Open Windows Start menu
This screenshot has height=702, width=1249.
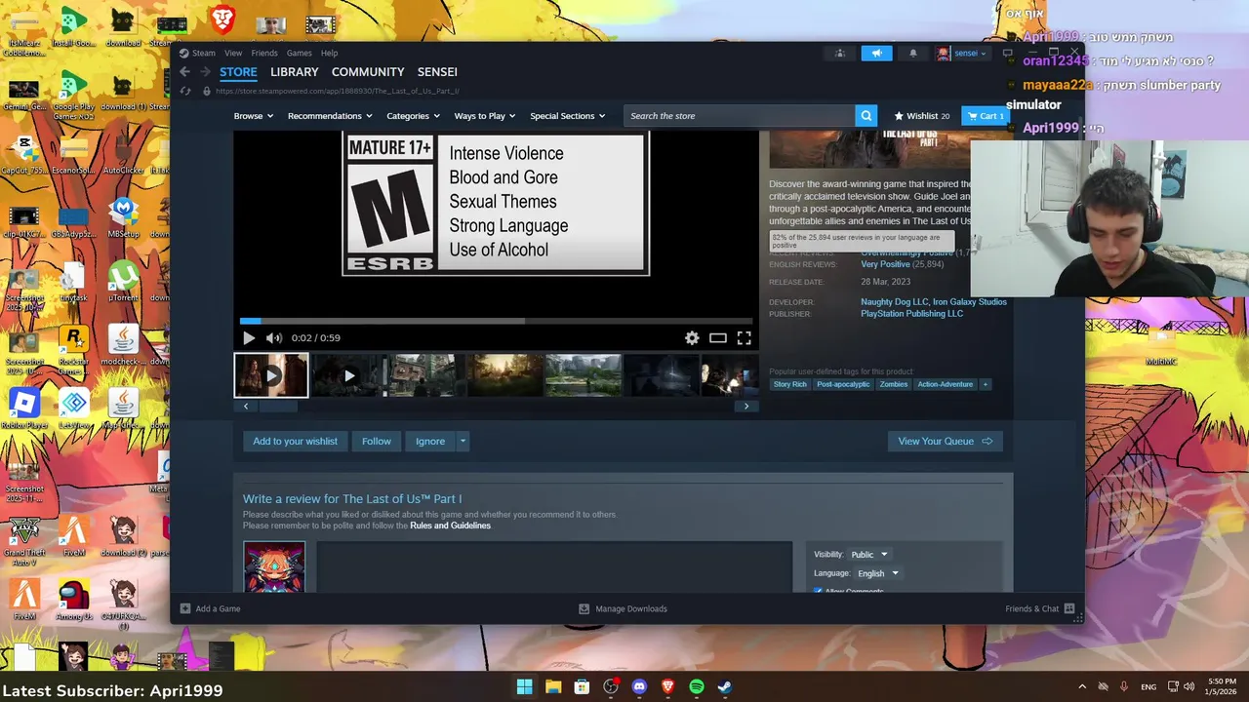point(524,686)
